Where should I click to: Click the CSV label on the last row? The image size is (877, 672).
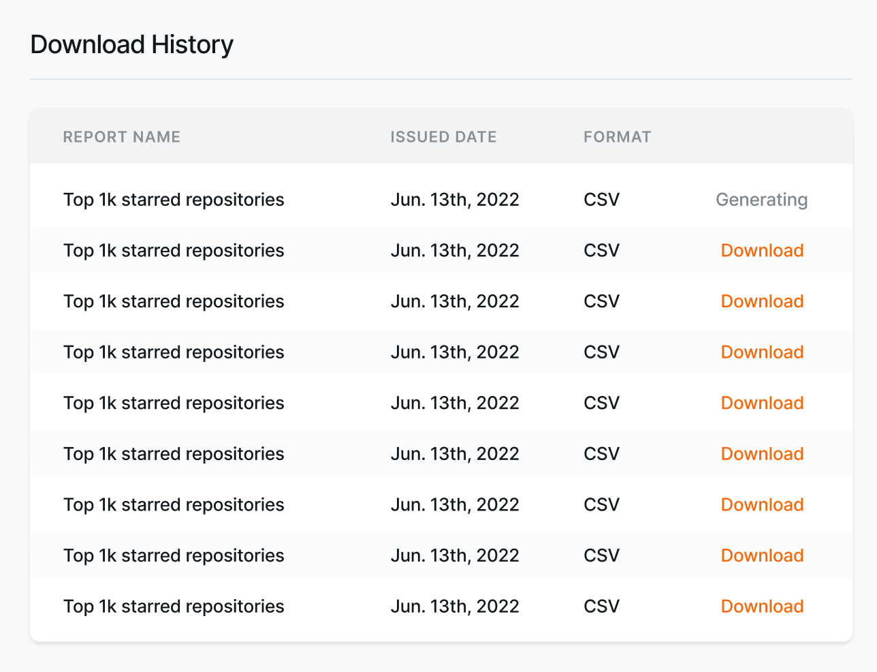(601, 606)
